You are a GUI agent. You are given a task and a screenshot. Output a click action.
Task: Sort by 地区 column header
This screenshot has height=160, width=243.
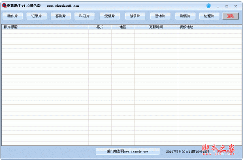tap(123, 27)
